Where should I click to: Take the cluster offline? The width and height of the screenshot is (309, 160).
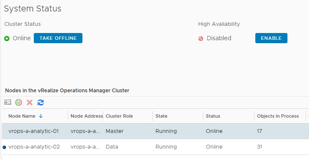tap(58, 38)
